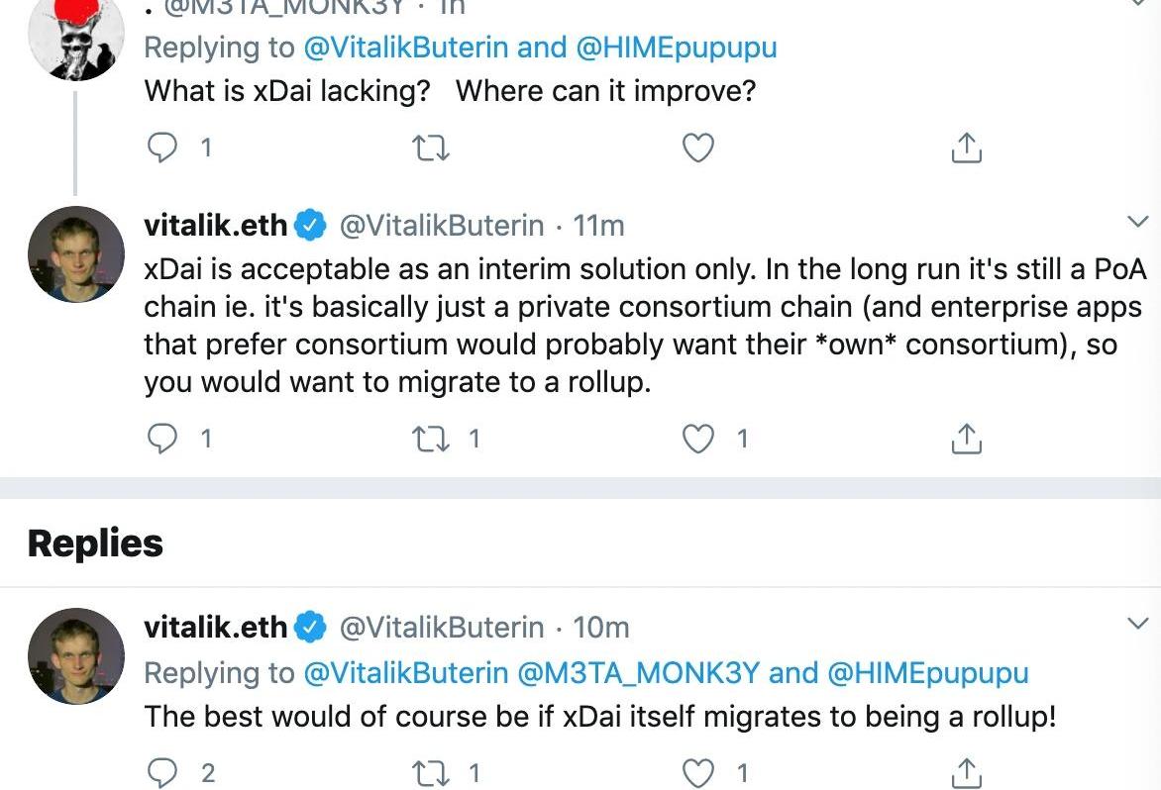
Task: Open the vitalik.eth name on the 10m reply
Action: pyautogui.click(x=216, y=628)
